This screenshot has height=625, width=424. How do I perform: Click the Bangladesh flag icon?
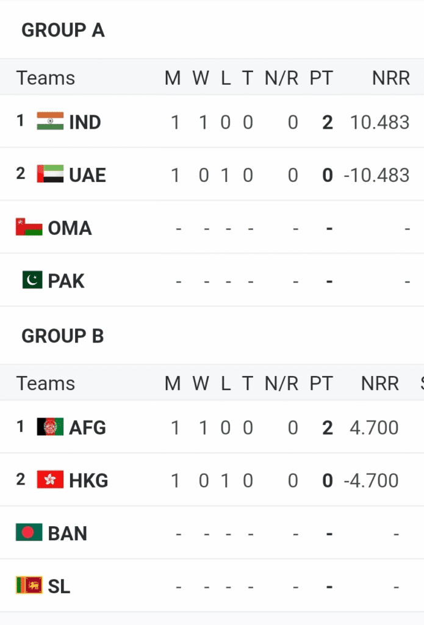(29, 533)
